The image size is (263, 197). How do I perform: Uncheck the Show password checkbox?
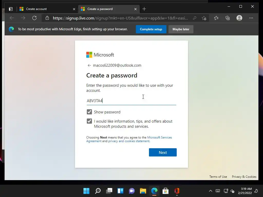(89, 112)
